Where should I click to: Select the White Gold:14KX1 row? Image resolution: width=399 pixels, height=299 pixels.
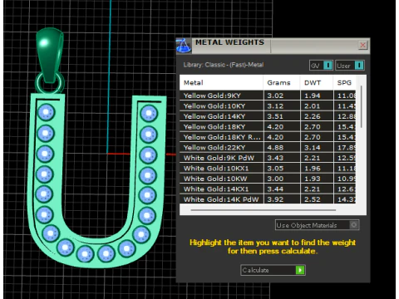[268, 189]
